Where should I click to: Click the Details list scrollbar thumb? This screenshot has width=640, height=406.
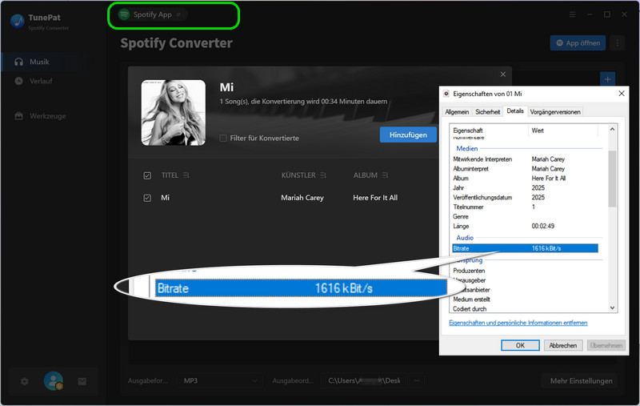[612, 179]
